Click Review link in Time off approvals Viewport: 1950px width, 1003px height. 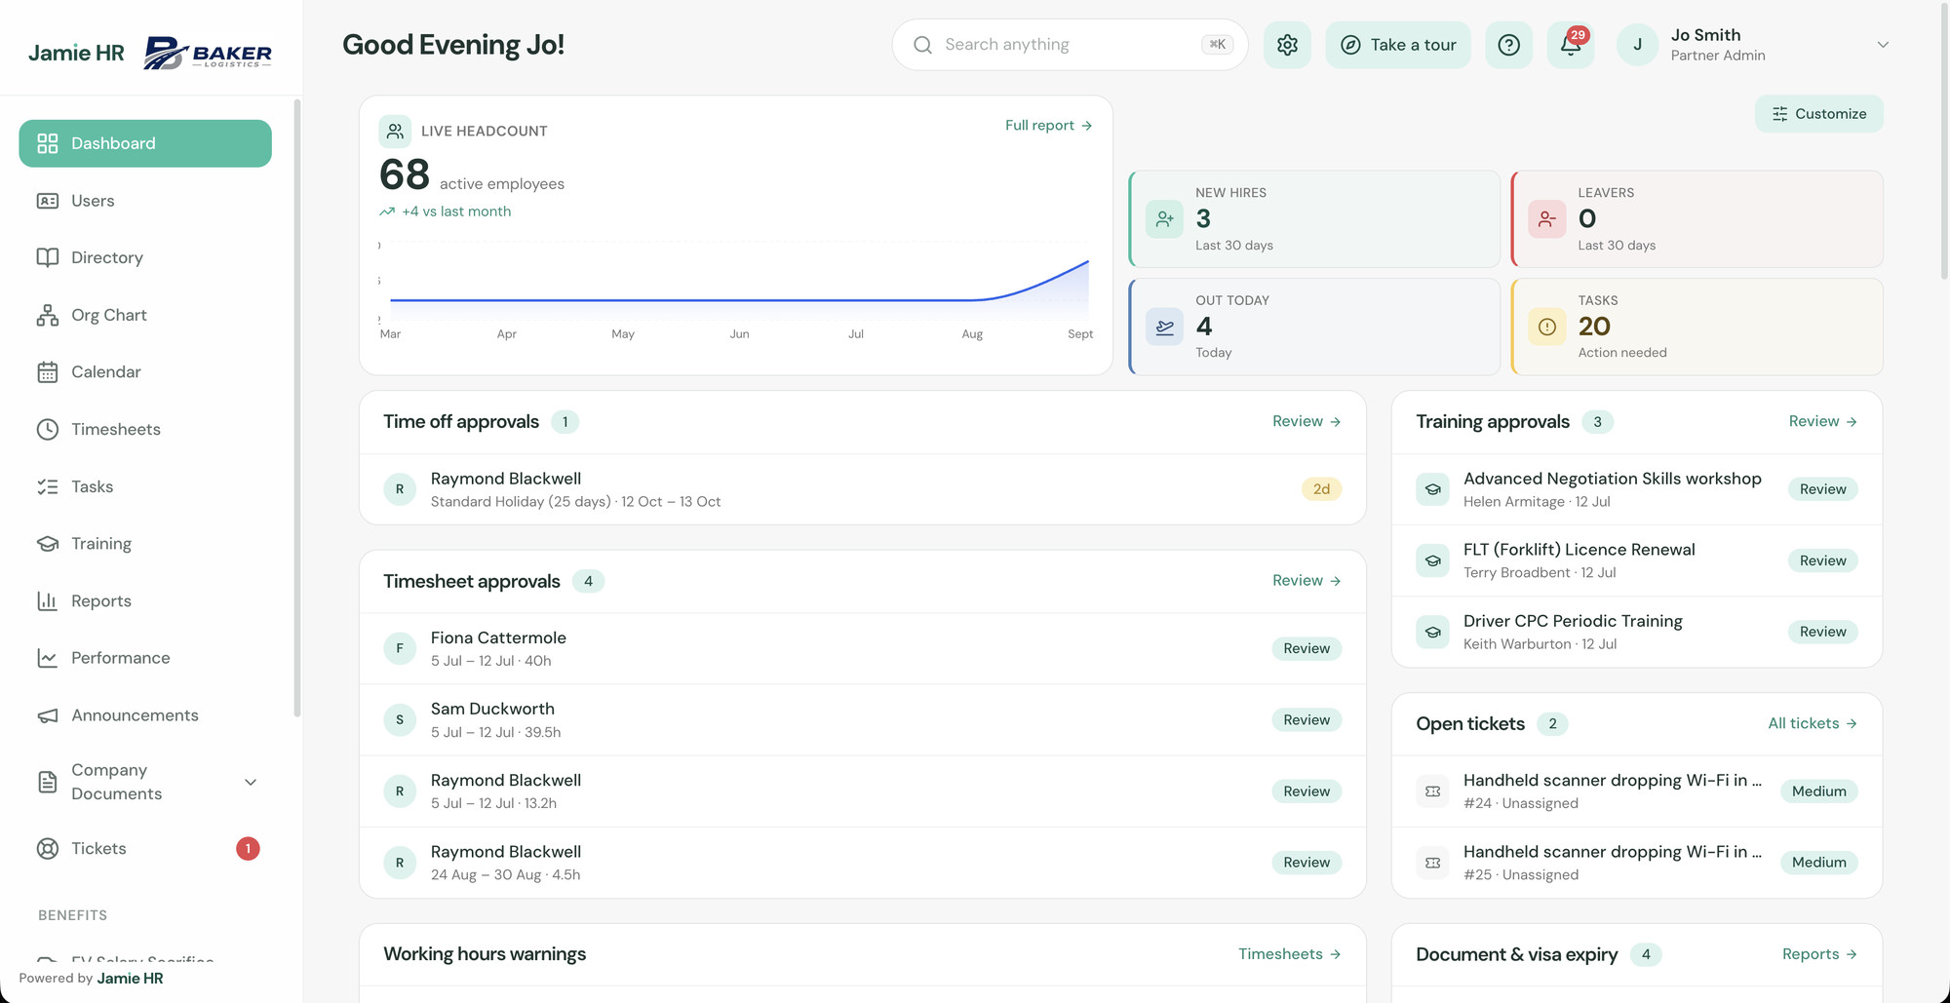click(x=1306, y=421)
